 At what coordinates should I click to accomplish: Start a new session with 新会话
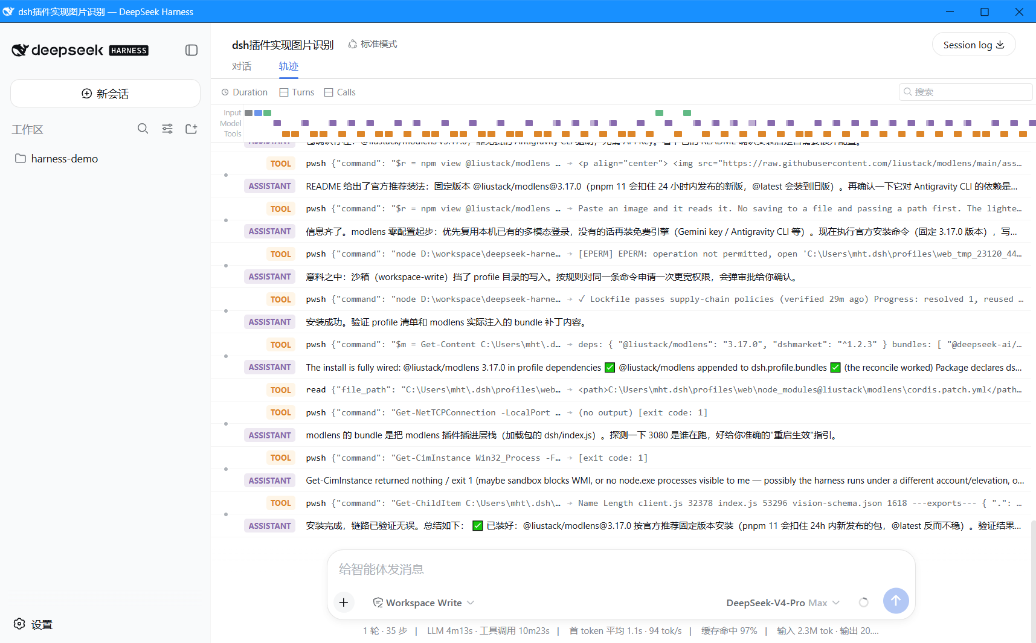click(x=105, y=94)
